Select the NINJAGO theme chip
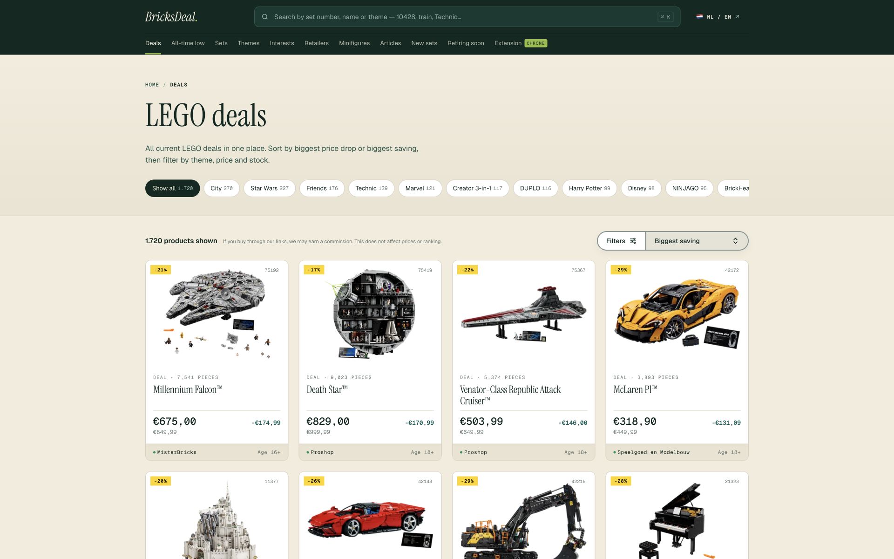Viewport: 894px width, 559px height. 689,188
